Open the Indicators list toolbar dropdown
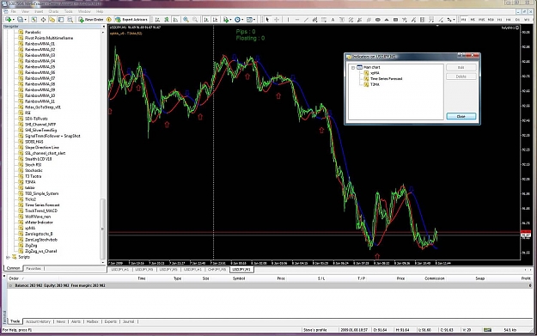 tap(227, 20)
